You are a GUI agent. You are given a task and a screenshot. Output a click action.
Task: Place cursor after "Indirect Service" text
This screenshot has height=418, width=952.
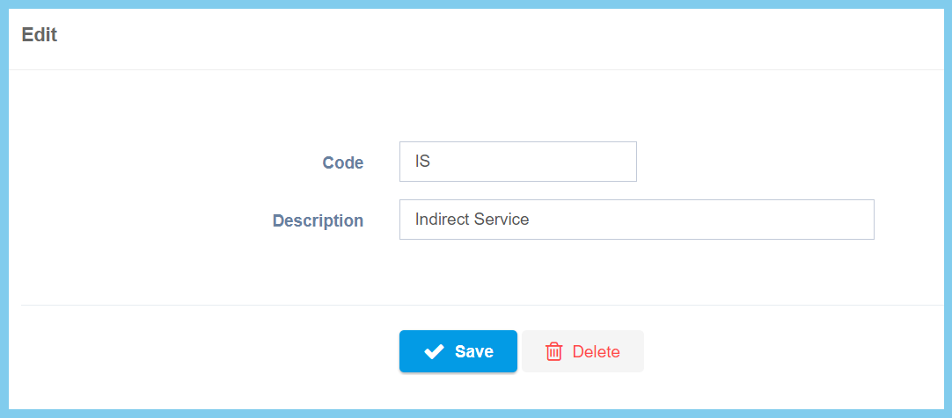[x=531, y=220]
